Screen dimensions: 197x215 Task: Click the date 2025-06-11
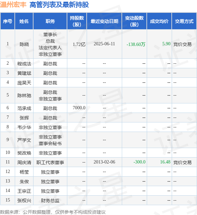(104, 44)
